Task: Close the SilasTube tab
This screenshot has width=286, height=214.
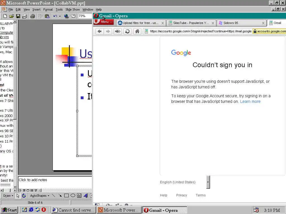Action: [213, 23]
